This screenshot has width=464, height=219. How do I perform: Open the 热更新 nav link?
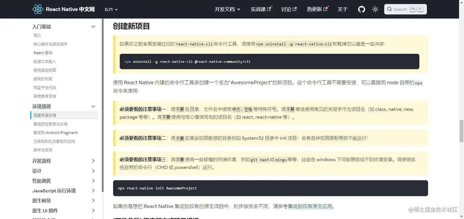pos(317,9)
